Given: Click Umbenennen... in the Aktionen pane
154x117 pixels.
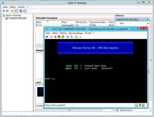Looking at the screenshot, I should [127, 110].
